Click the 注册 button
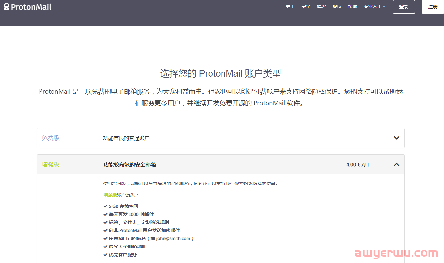This screenshot has width=444, height=263. pyautogui.click(x=433, y=7)
